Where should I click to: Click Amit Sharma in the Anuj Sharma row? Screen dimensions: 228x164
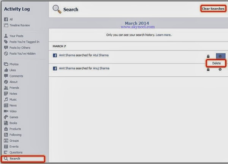click(67, 68)
